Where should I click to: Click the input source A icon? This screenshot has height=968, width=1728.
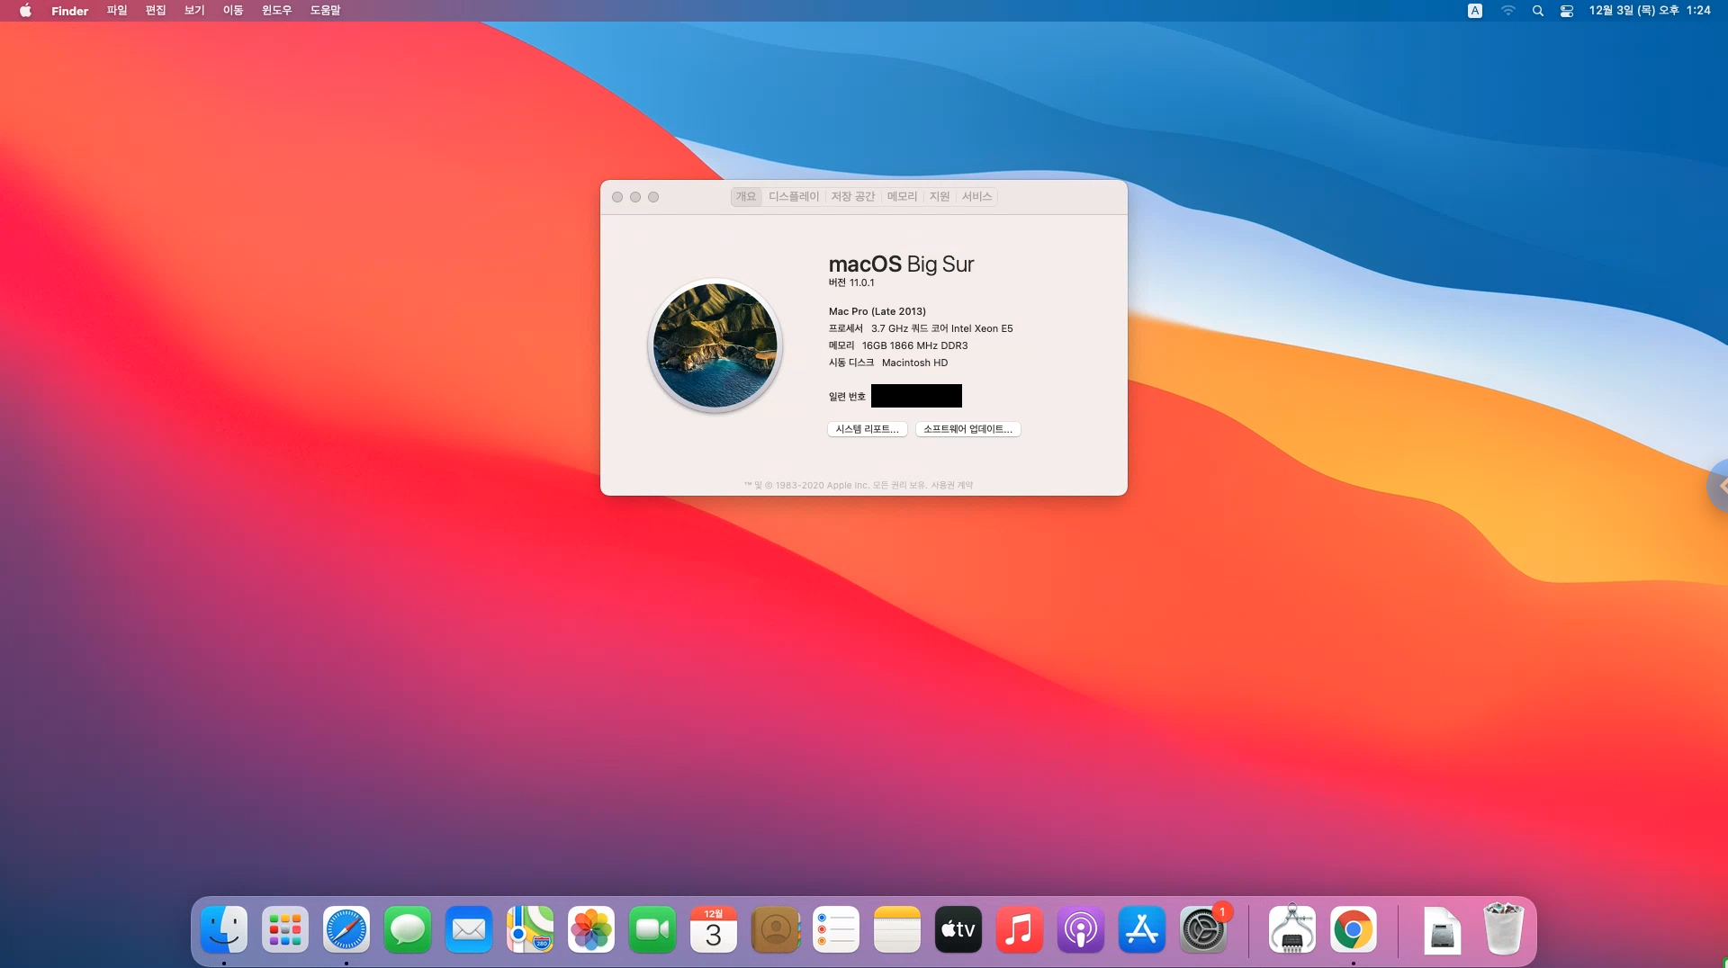(1475, 11)
